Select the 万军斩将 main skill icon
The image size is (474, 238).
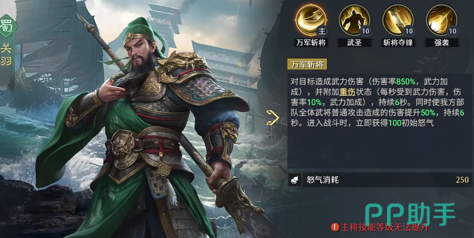coord(311,20)
